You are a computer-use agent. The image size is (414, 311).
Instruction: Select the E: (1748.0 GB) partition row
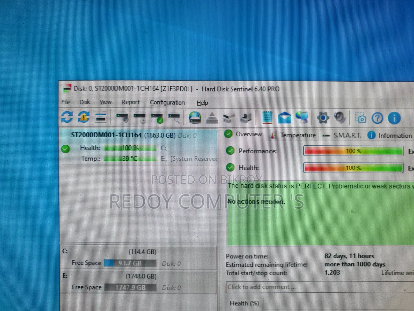[x=139, y=282]
